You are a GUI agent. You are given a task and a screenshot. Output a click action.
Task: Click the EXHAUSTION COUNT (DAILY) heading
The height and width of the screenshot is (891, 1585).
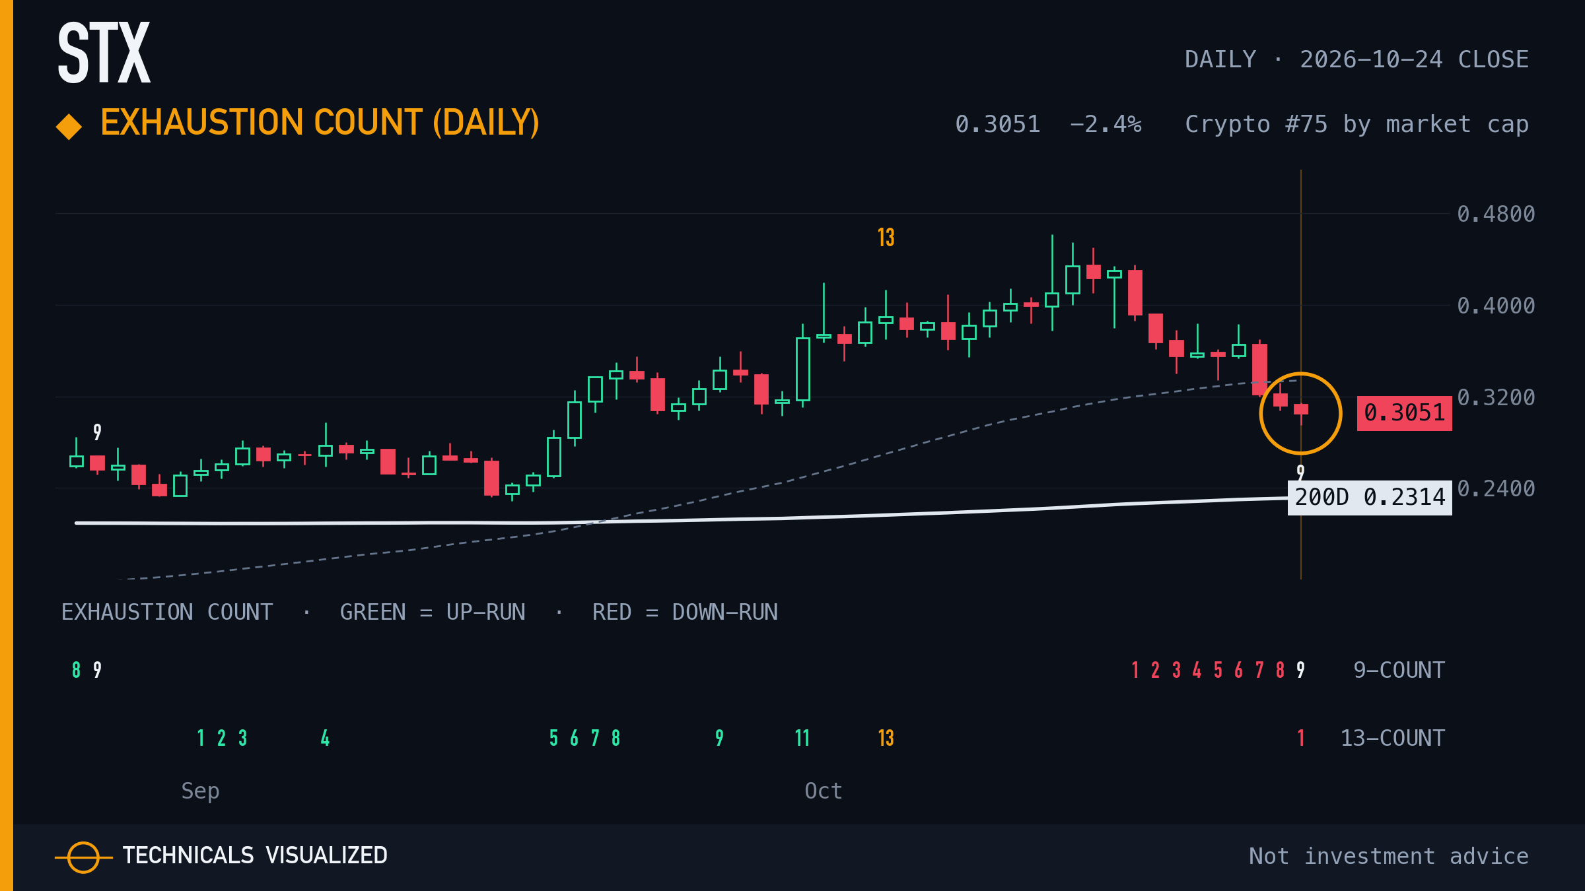320,123
